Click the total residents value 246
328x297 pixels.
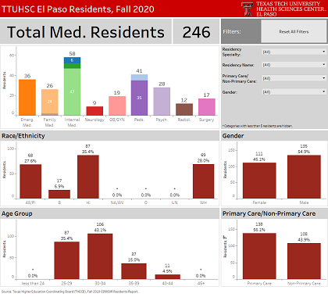(196, 32)
